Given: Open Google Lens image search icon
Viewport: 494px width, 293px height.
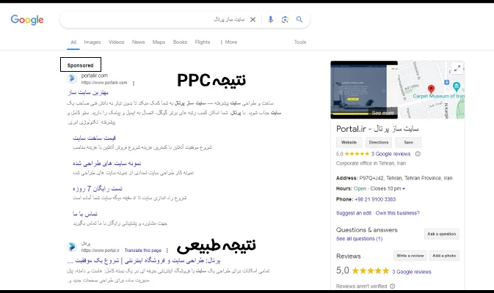Looking at the screenshot, I should coord(285,20).
